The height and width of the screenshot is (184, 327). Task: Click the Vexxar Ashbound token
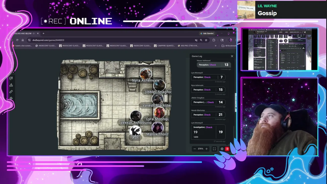pos(136,116)
